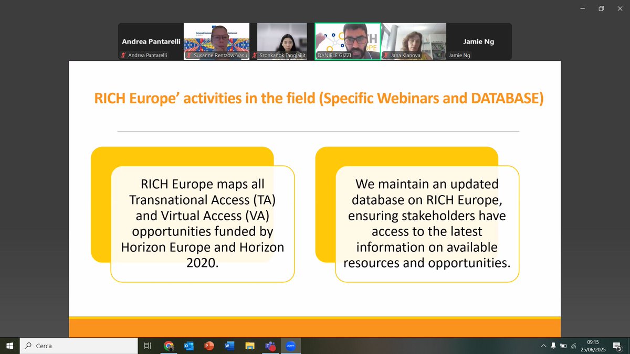The image size is (630, 354).
Task: Select Daniele Gizzi's highlighted video tile
Action: point(348,41)
